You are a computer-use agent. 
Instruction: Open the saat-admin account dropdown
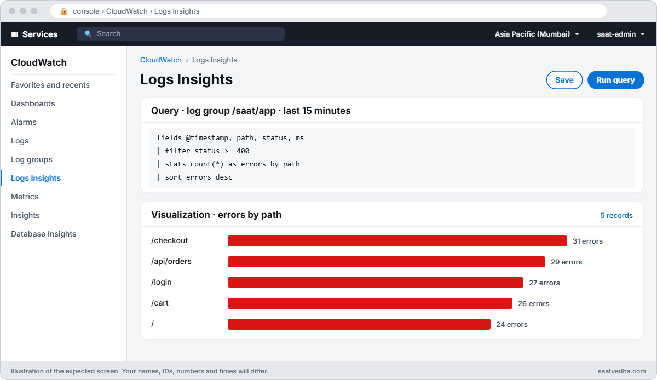coord(620,34)
